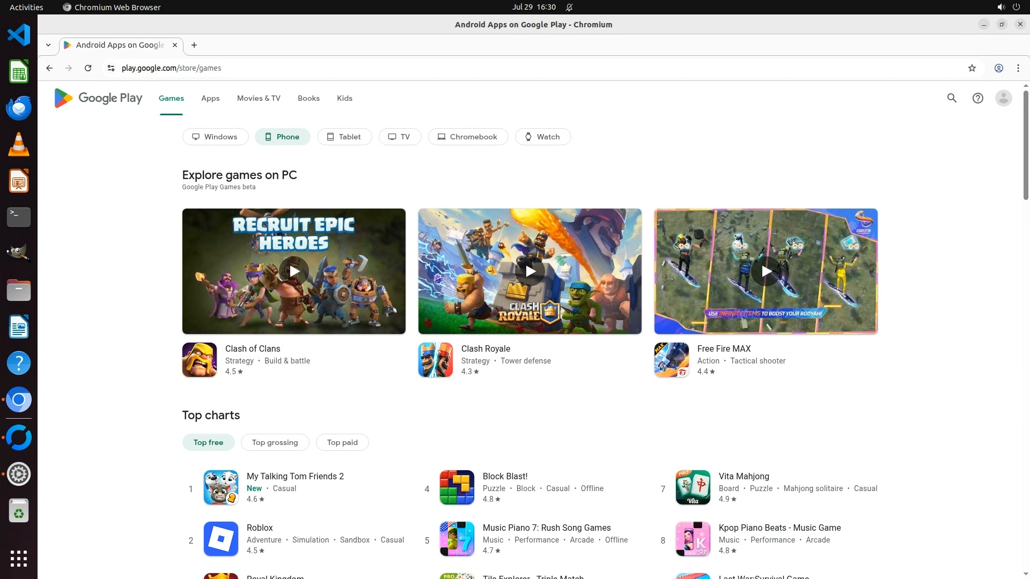Select the Top free chart chip
The image size is (1030, 579).
pyautogui.click(x=208, y=442)
